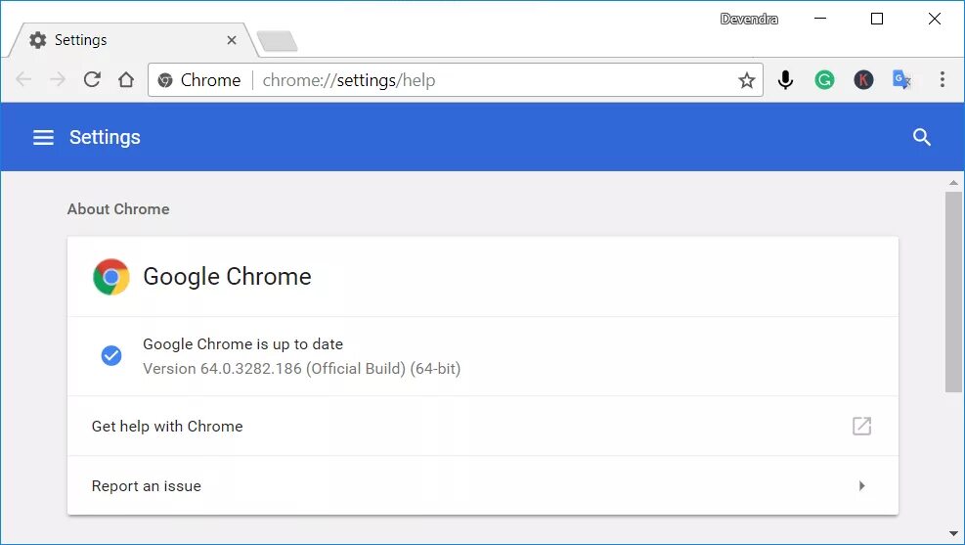This screenshot has height=545, width=965.
Task: Open the Grammarly extension icon
Action: 824,80
